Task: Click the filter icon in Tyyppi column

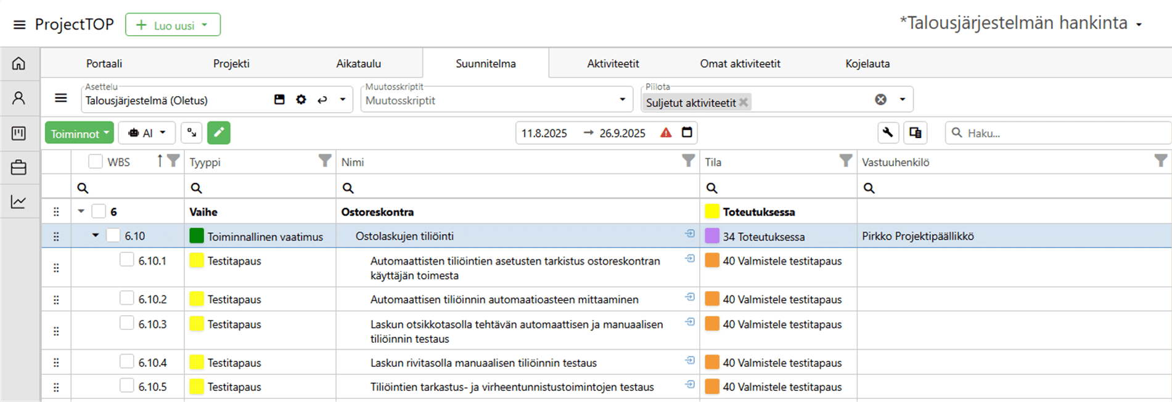Action: [x=324, y=161]
